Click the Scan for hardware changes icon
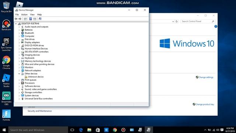The width and height of the screenshot is (236, 133). [x=40, y=19]
